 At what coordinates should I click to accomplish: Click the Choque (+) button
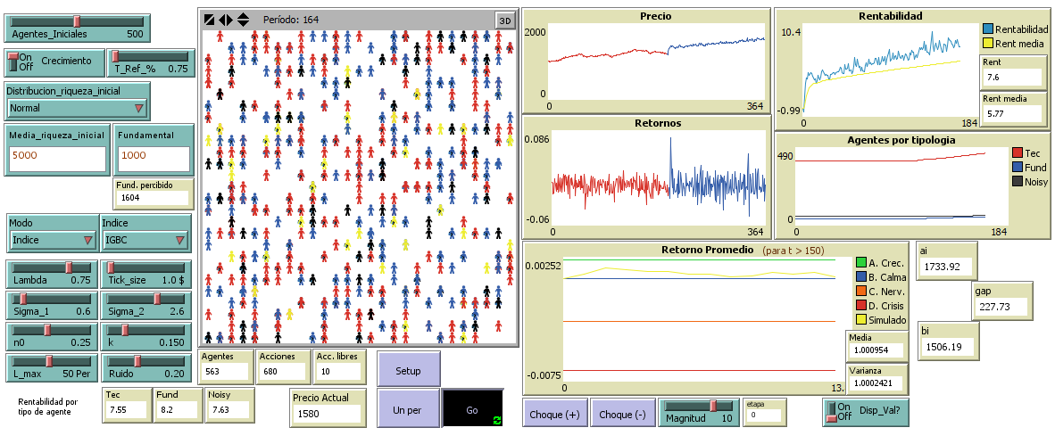coord(553,415)
